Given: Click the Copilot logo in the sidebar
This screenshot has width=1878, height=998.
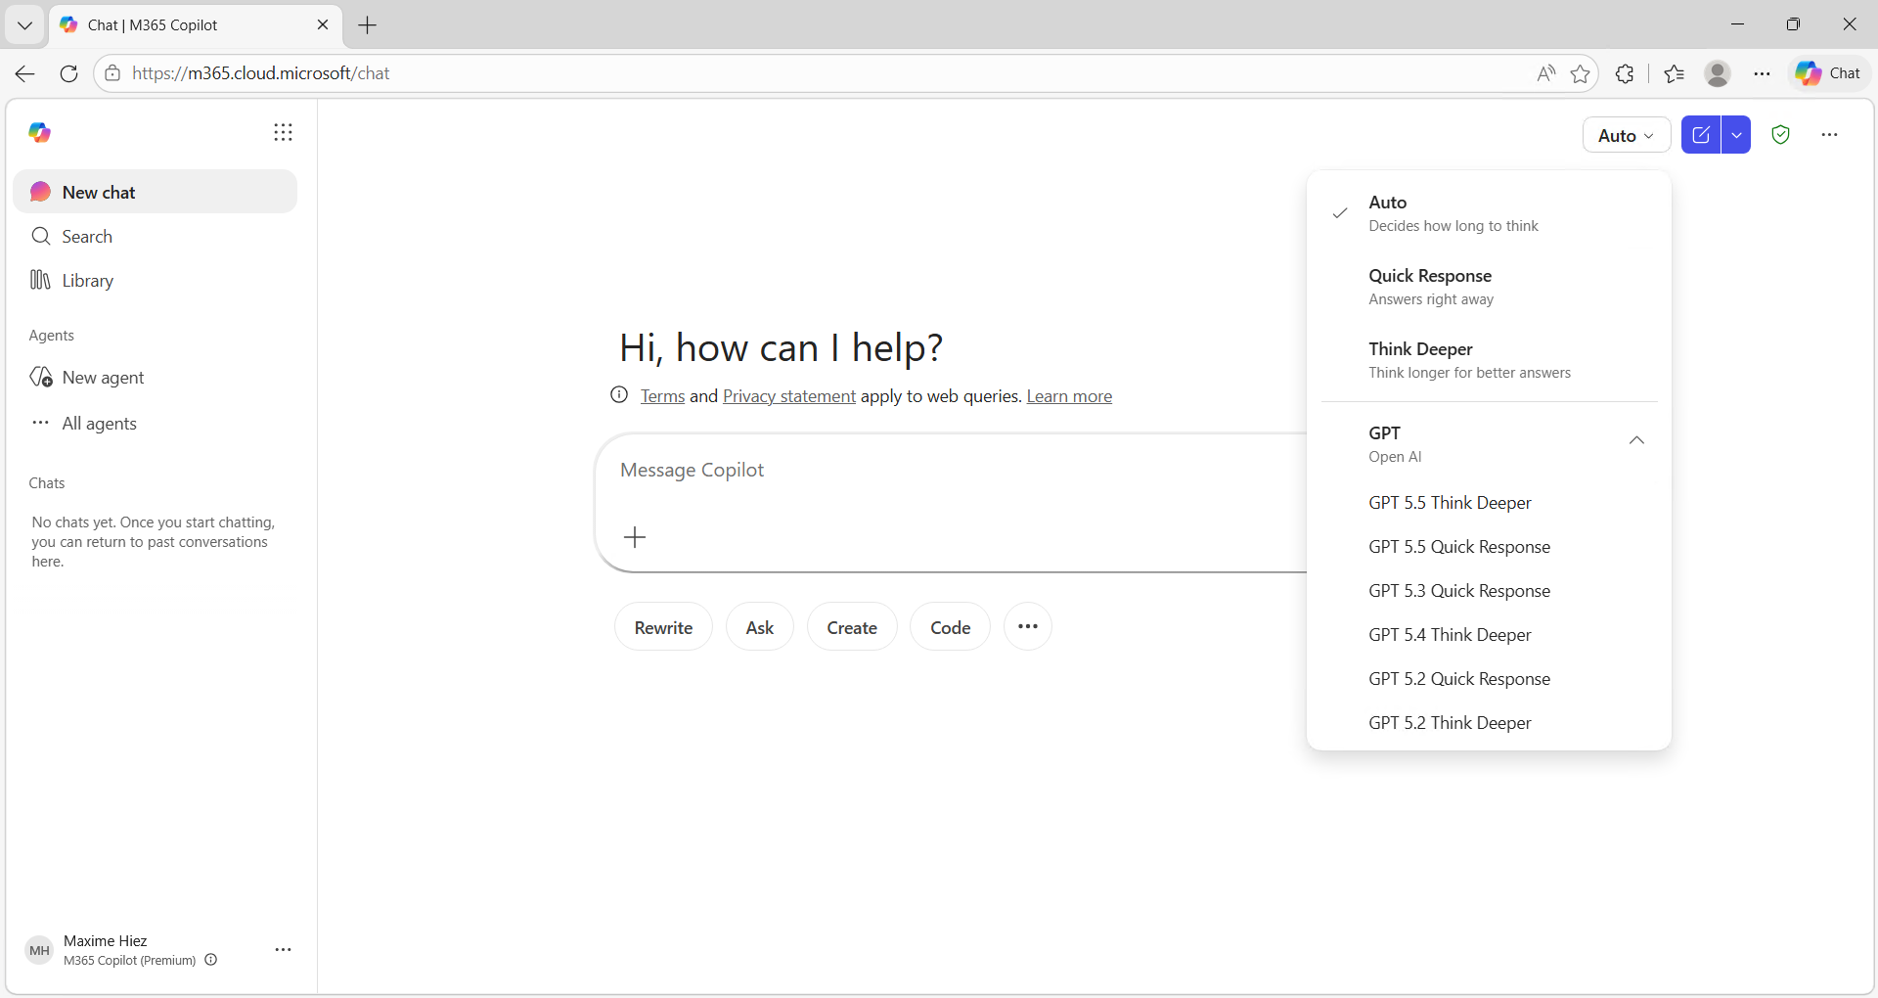Looking at the screenshot, I should (39, 132).
